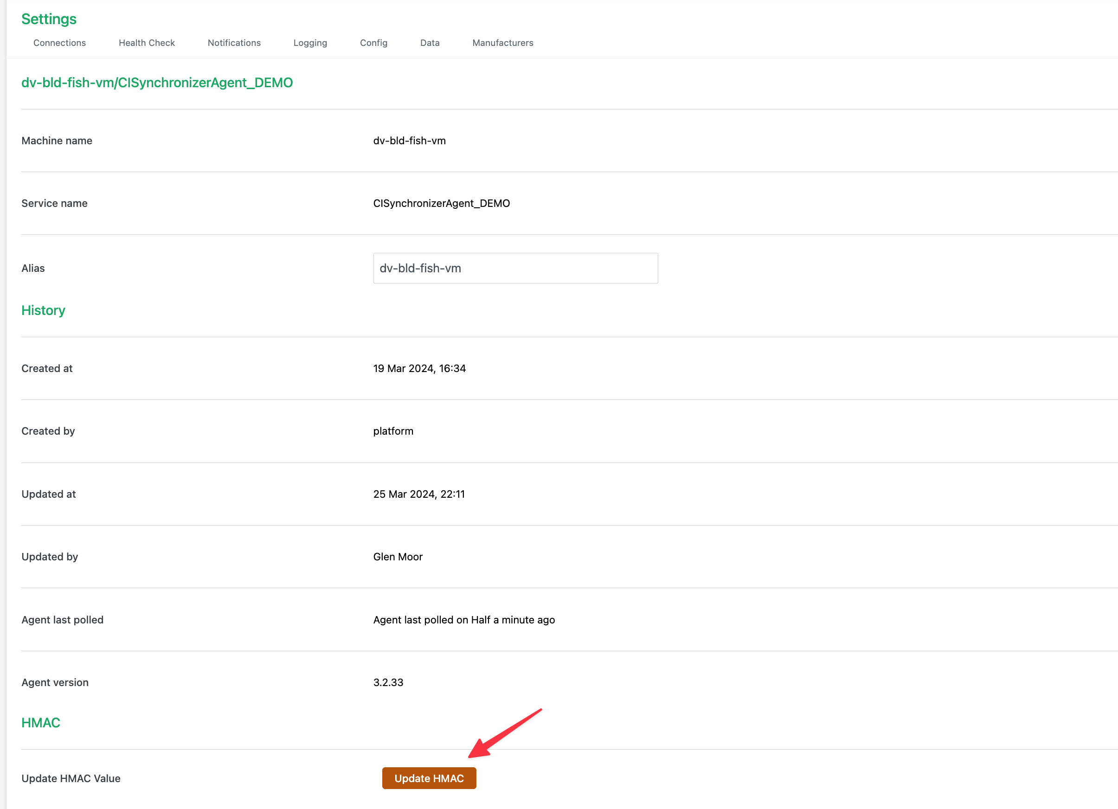Click the Updated at value 25 Mar 2024, 22:11
Image resolution: width=1118 pixels, height=809 pixels.
coord(419,494)
